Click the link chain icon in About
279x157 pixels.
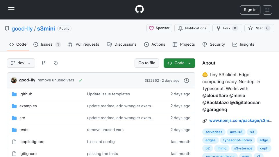(205, 121)
